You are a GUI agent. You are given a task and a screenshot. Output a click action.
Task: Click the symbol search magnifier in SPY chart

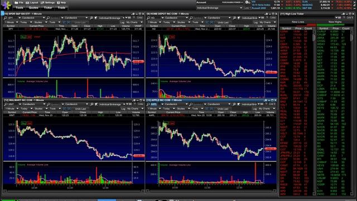tap(5, 18)
